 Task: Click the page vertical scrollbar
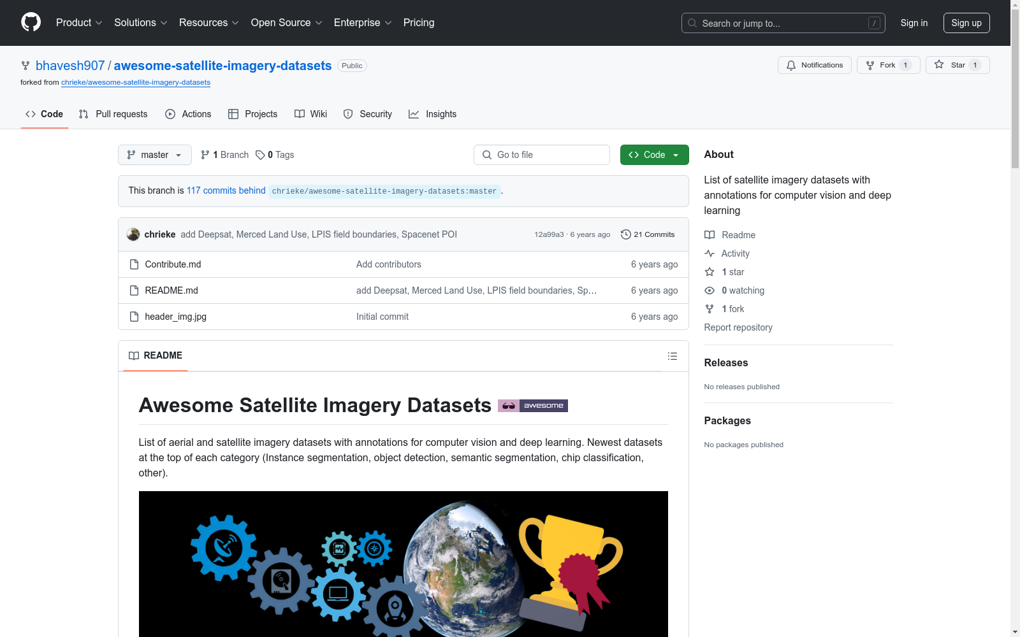click(1015, 318)
